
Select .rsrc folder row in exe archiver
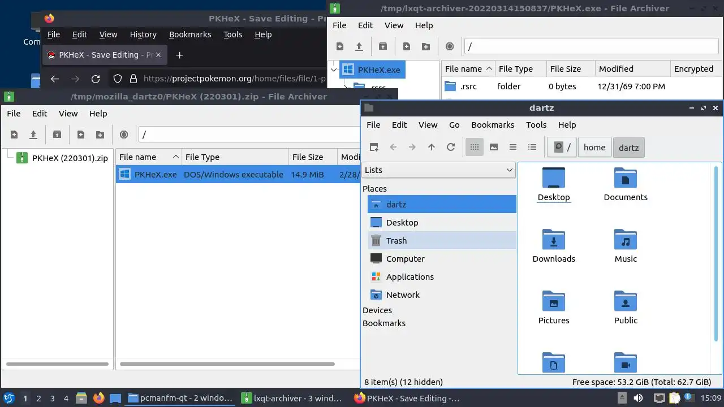coord(581,86)
